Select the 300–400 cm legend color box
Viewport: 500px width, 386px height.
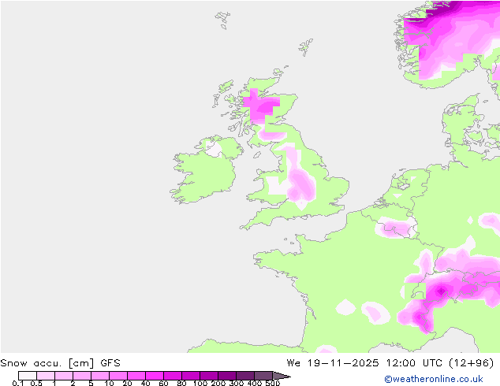pyautogui.click(x=245, y=376)
